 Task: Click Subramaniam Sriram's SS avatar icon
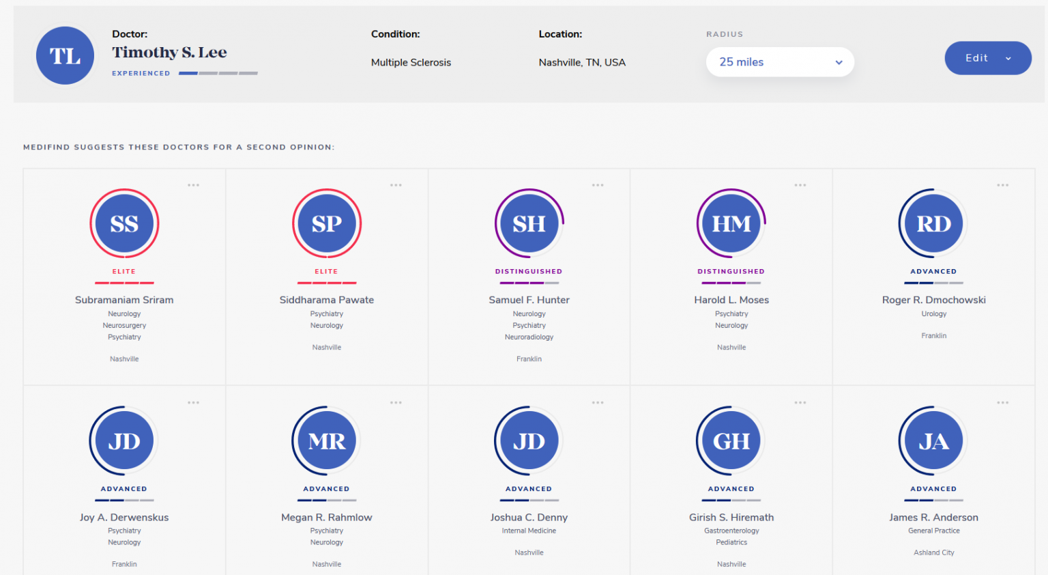(124, 223)
